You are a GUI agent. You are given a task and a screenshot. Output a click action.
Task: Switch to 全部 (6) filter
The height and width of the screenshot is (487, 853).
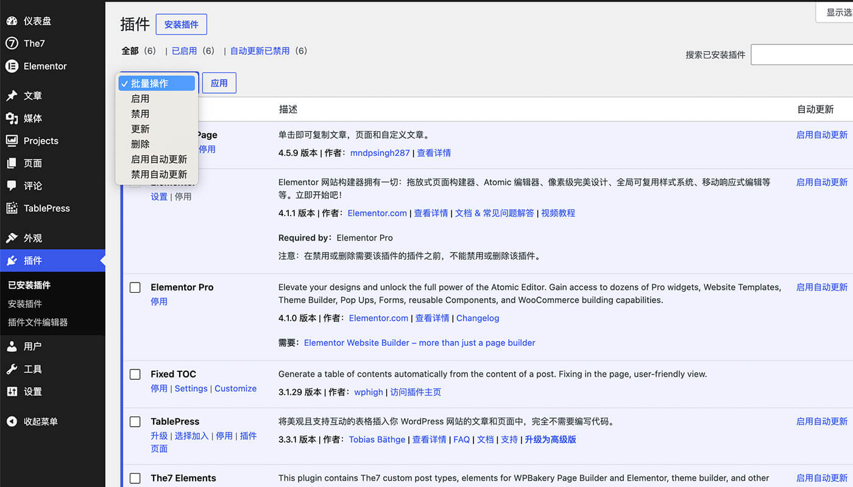[x=139, y=51]
